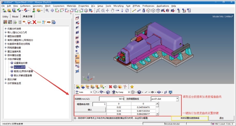This screenshot has width=236, height=126.
Task: Switch to the Utility tab
Action: 5,17
